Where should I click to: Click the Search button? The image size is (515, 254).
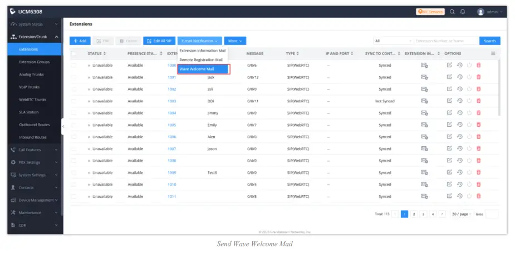click(x=490, y=41)
